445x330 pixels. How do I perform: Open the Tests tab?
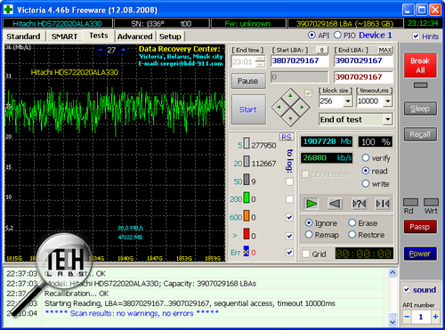[99, 36]
